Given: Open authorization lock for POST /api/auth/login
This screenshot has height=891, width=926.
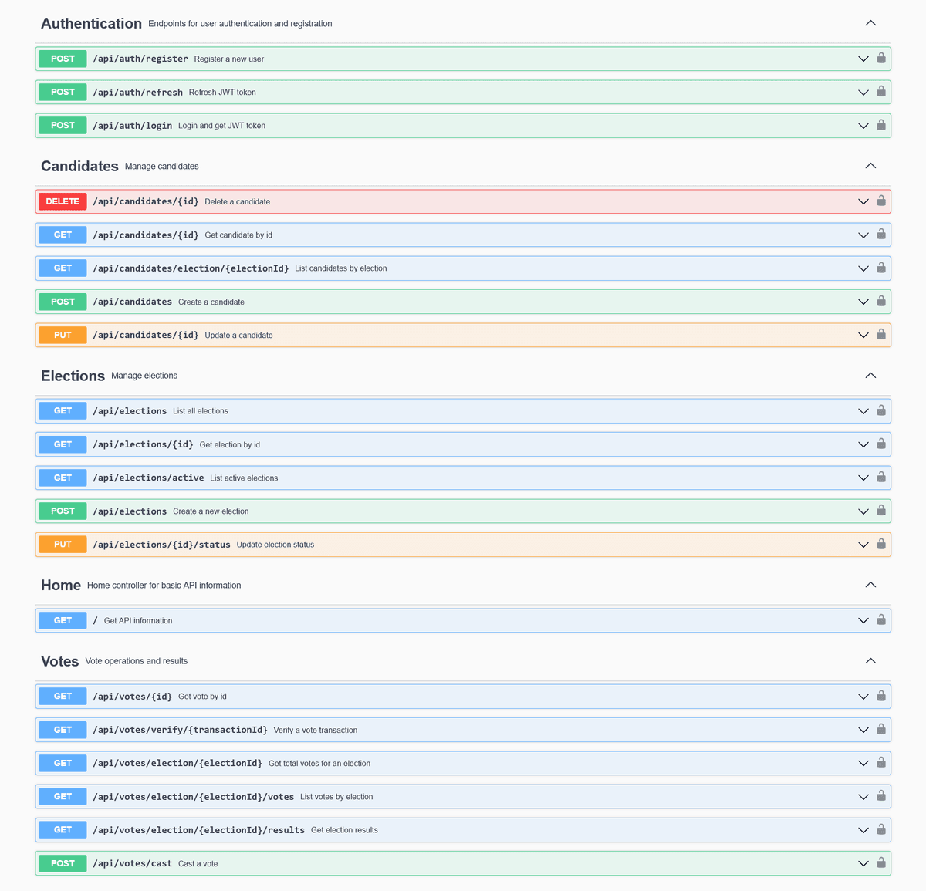Looking at the screenshot, I should (x=880, y=125).
